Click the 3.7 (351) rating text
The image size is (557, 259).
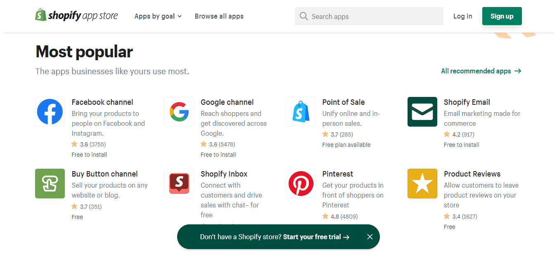[x=91, y=207]
